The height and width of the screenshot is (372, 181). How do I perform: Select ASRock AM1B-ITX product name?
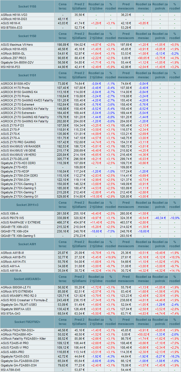click(13, 257)
